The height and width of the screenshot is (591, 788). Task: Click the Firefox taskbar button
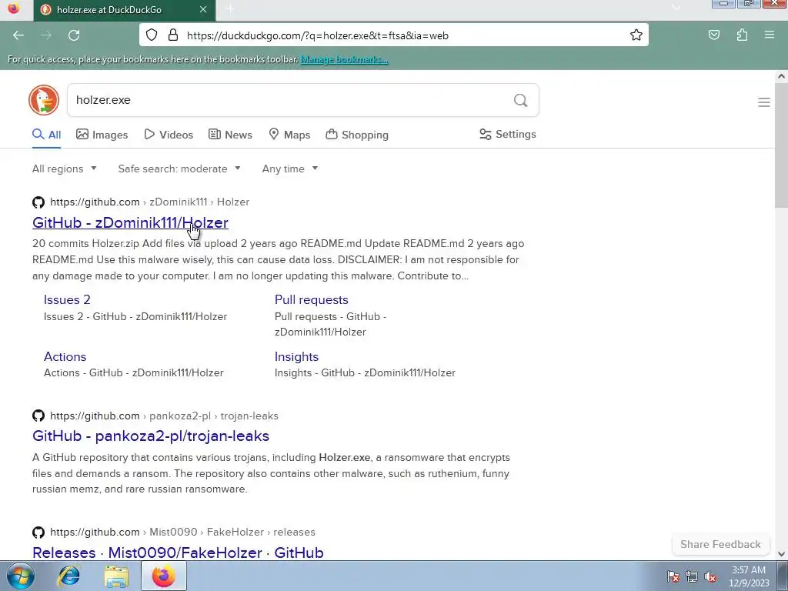pyautogui.click(x=164, y=576)
